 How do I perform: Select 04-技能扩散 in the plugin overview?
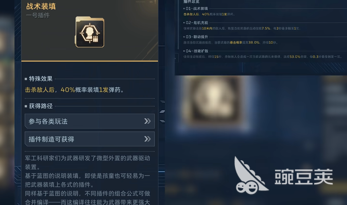[x=197, y=51]
